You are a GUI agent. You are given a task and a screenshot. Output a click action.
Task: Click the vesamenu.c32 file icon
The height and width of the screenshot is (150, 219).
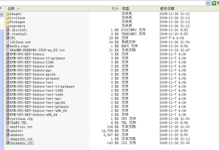[8, 143]
